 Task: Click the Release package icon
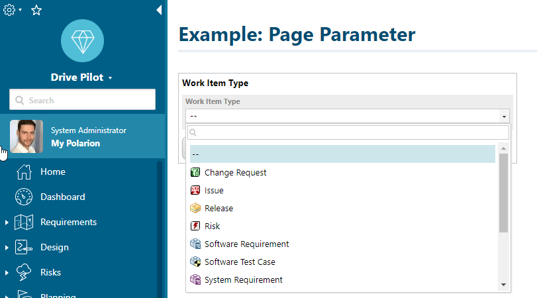tap(195, 209)
